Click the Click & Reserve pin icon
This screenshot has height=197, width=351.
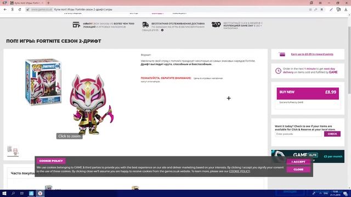[216, 25]
